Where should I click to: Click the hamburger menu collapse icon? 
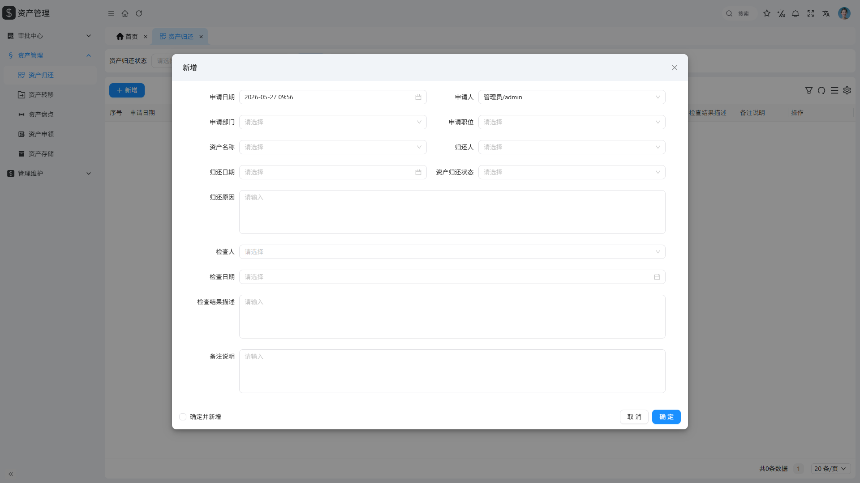coord(111,13)
